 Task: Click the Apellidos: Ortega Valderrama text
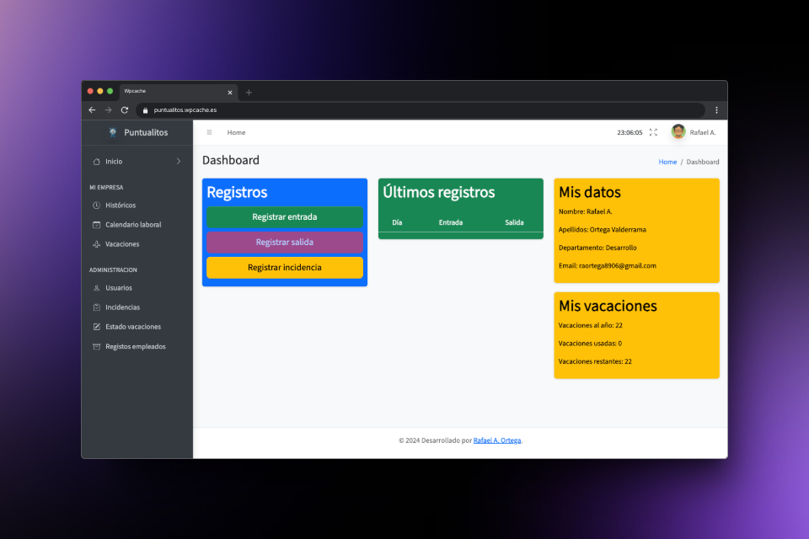[x=602, y=230]
